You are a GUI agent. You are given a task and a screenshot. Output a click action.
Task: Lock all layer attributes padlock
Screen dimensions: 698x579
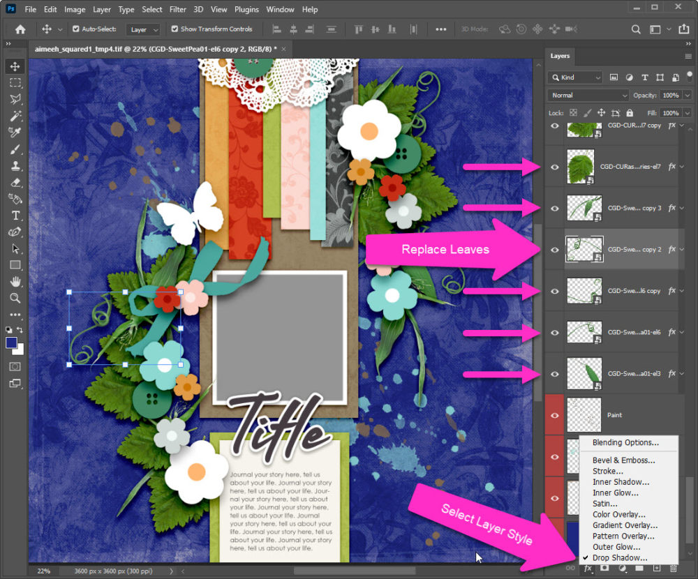click(630, 113)
